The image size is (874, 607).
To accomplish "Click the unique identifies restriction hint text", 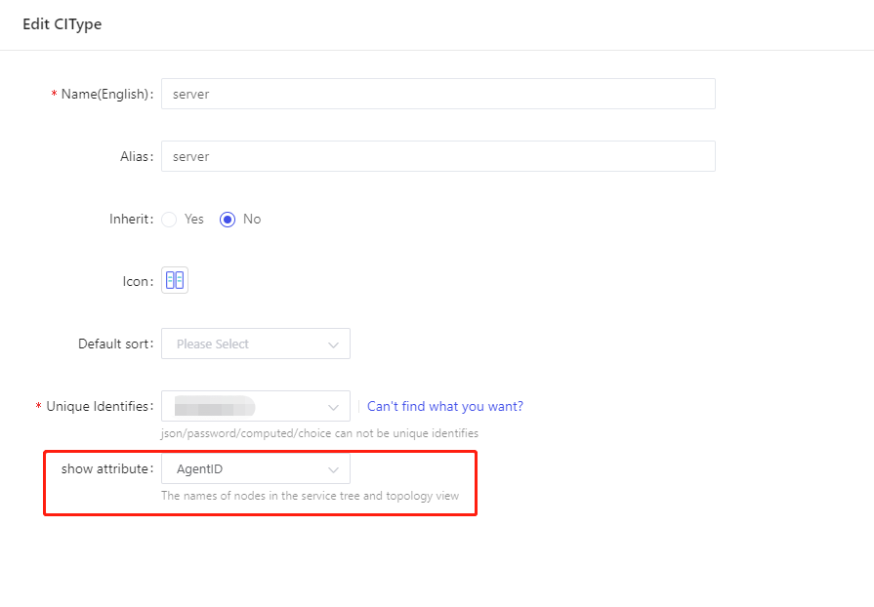I will [319, 433].
